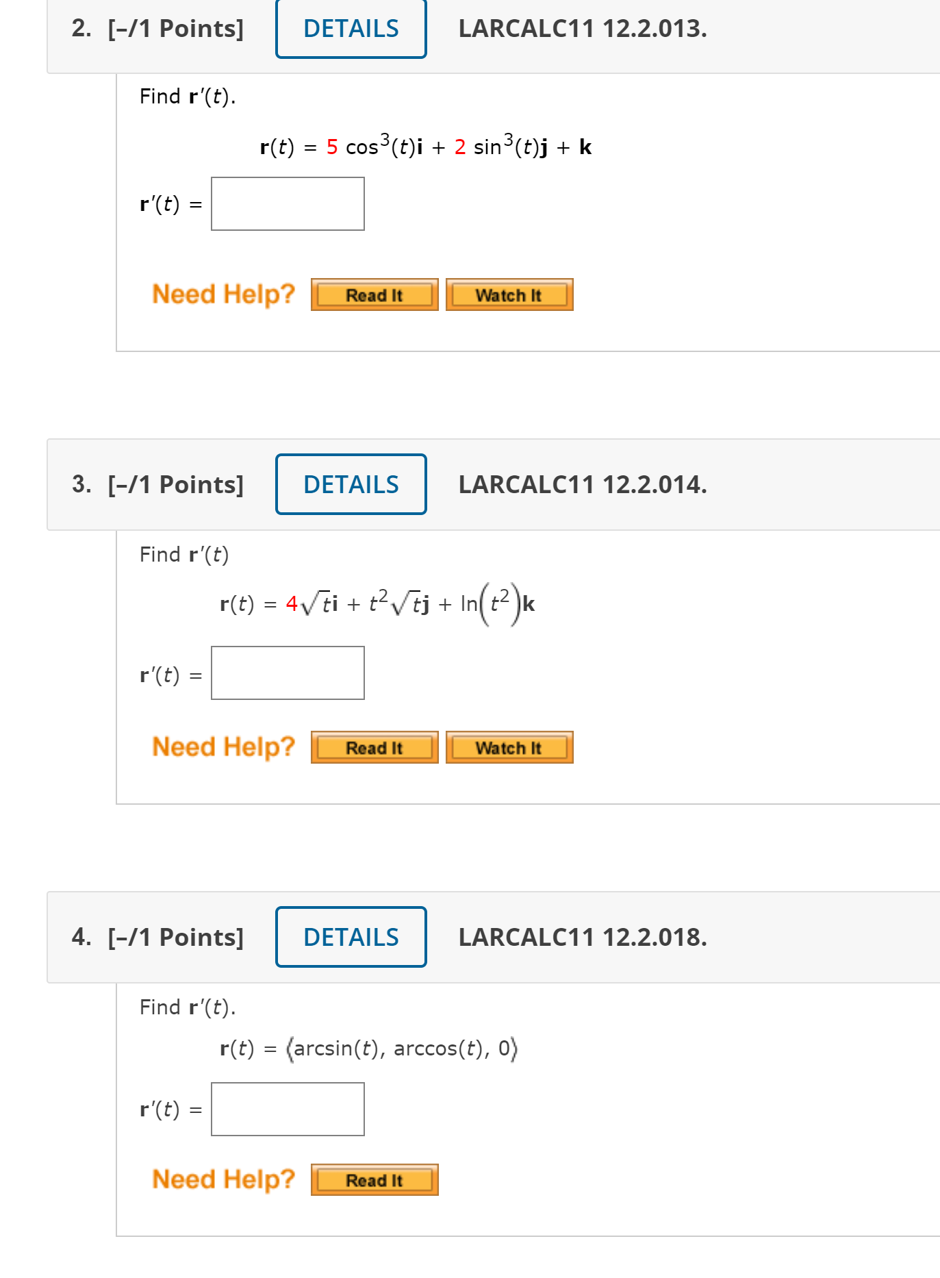Image resolution: width=940 pixels, height=1278 pixels.
Task: Click problem title LARCALC11 12.2.018
Action: (x=581, y=937)
